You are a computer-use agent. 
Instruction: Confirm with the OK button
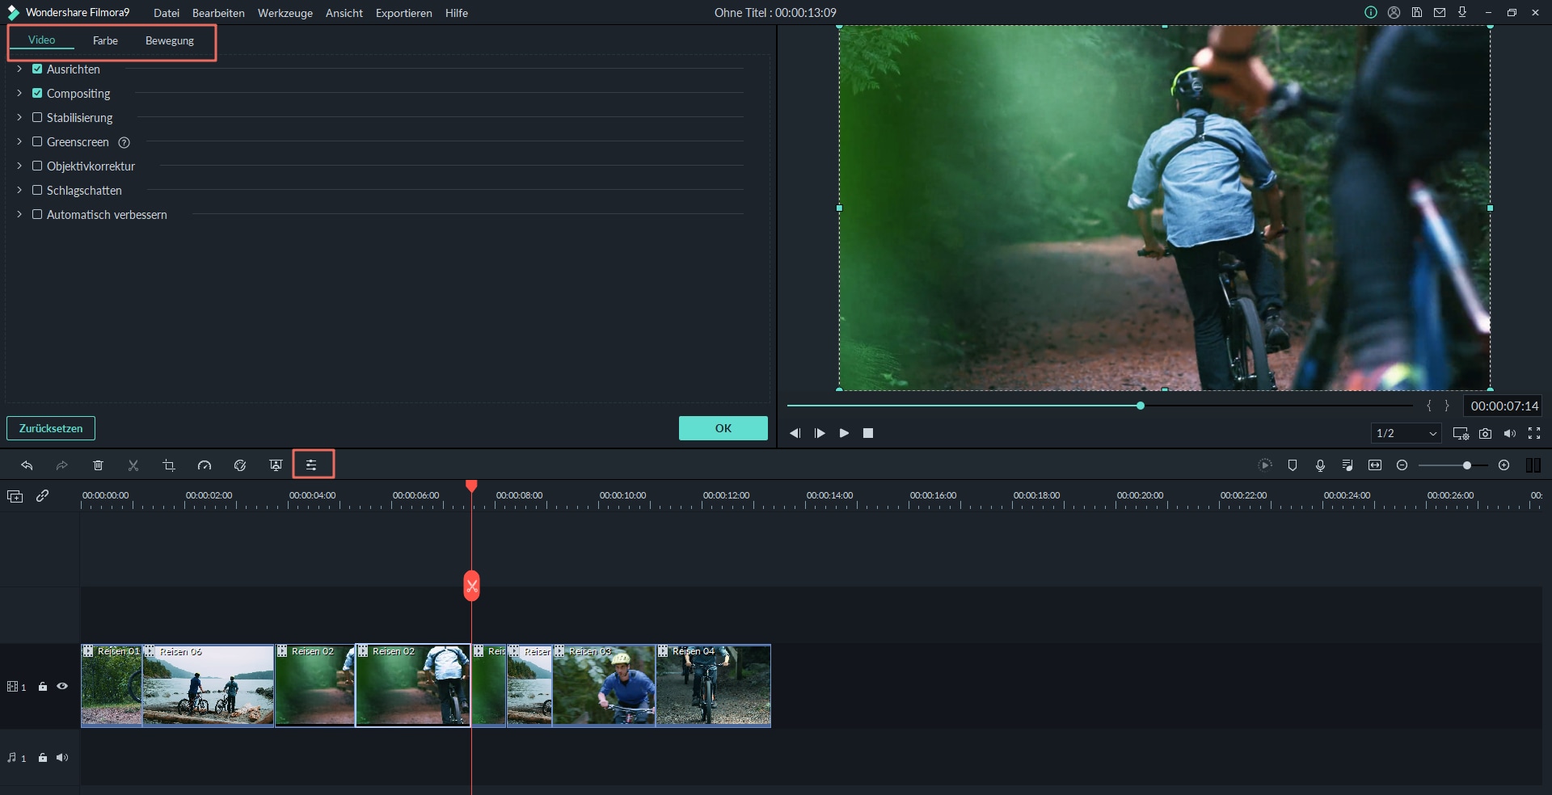pyautogui.click(x=723, y=428)
